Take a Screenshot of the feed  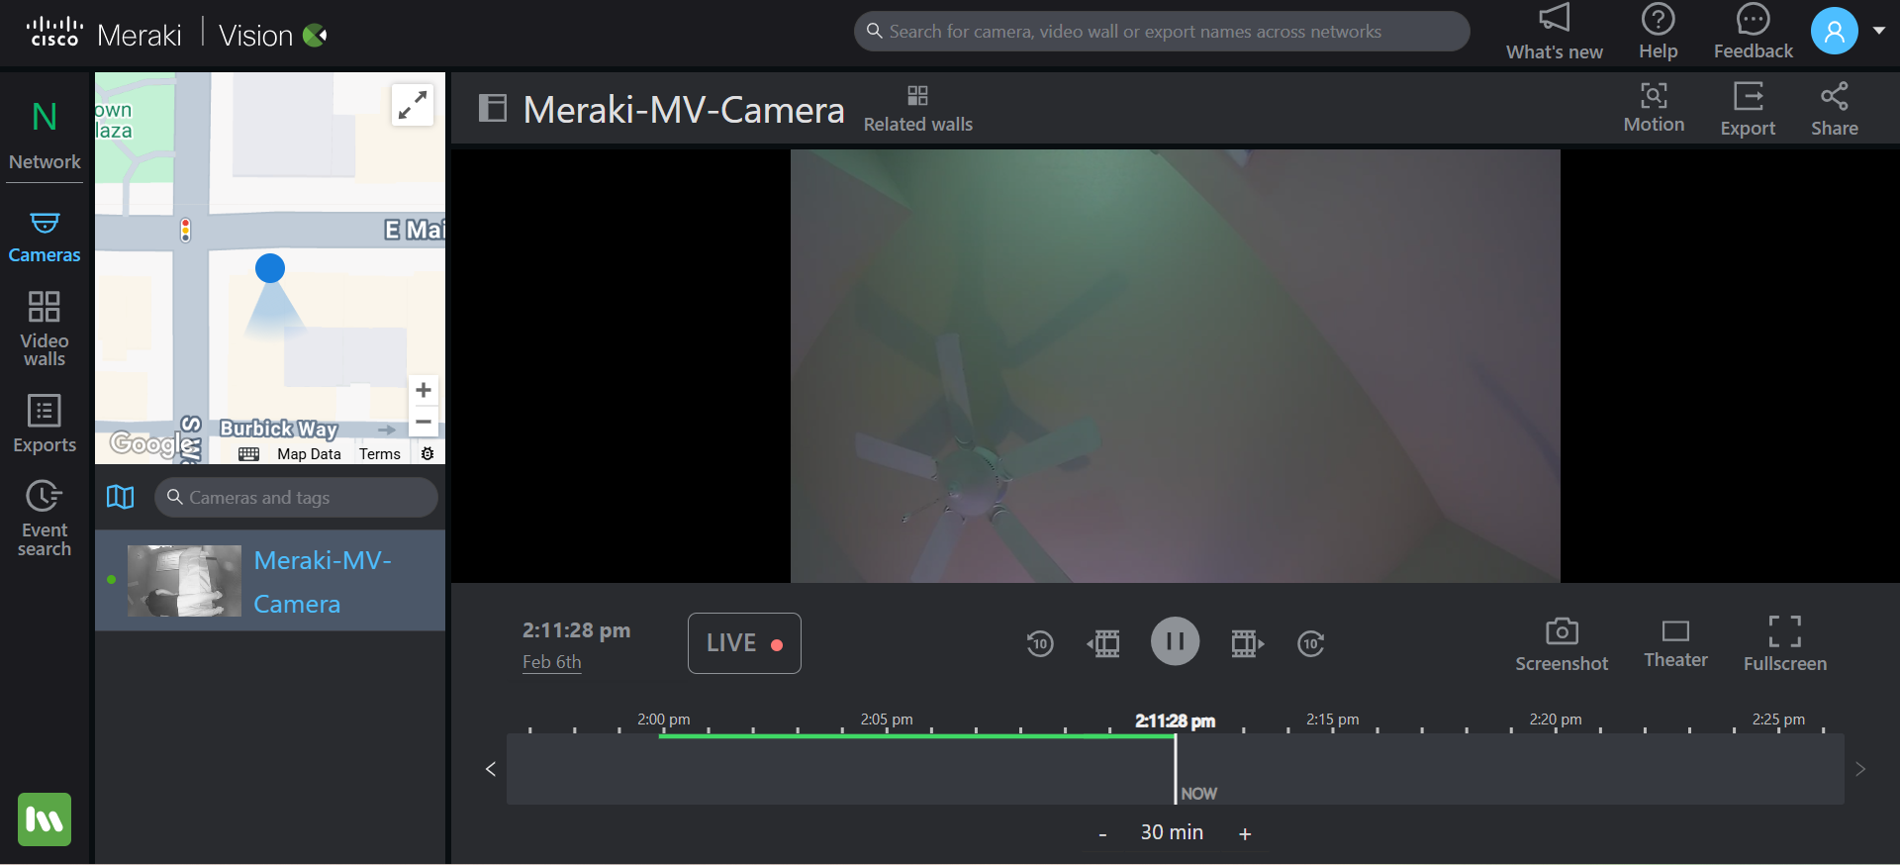coord(1562,644)
